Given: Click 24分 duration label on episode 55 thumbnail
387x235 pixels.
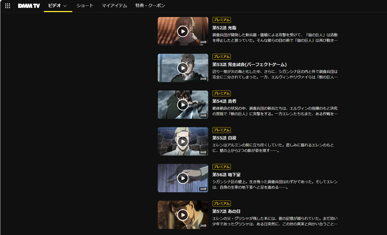Looking at the screenshot, I should 203,152.
